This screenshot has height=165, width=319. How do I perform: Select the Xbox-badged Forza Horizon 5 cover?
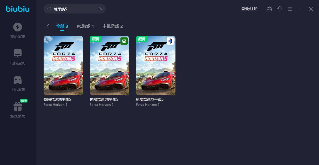[110, 65]
